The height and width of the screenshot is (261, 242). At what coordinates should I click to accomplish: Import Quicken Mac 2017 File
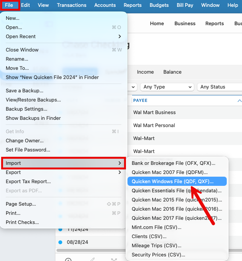pos(177,218)
